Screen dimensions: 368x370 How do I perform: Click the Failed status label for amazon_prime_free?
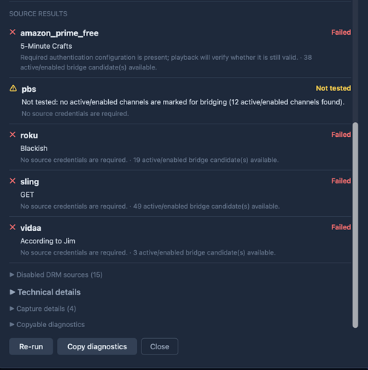point(341,33)
